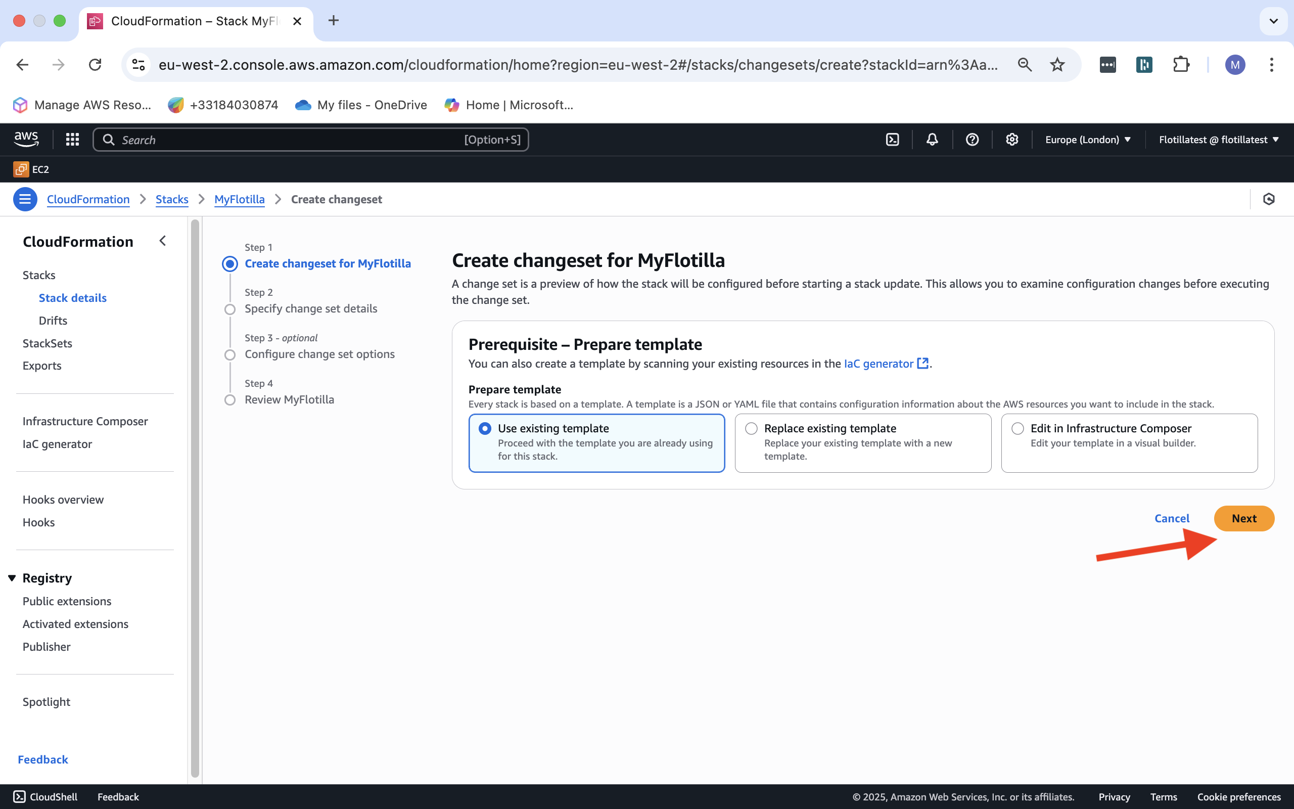Image resolution: width=1294 pixels, height=809 pixels.
Task: Open AWS settings gear icon
Action: [1011, 140]
